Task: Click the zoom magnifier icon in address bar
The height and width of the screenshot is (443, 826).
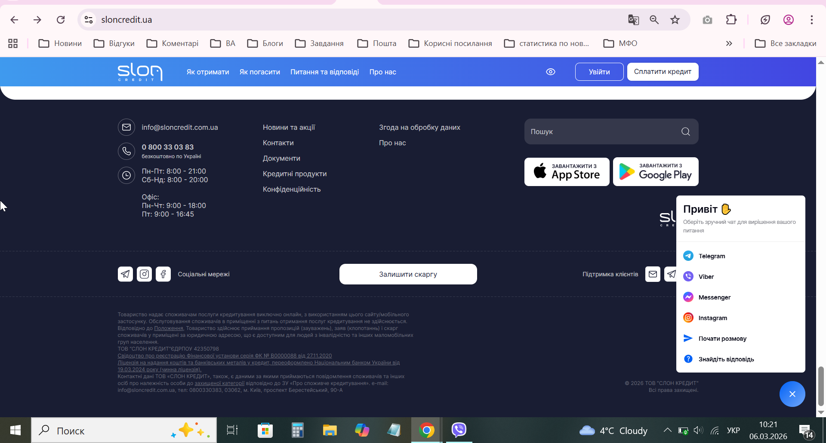Action: tap(654, 20)
